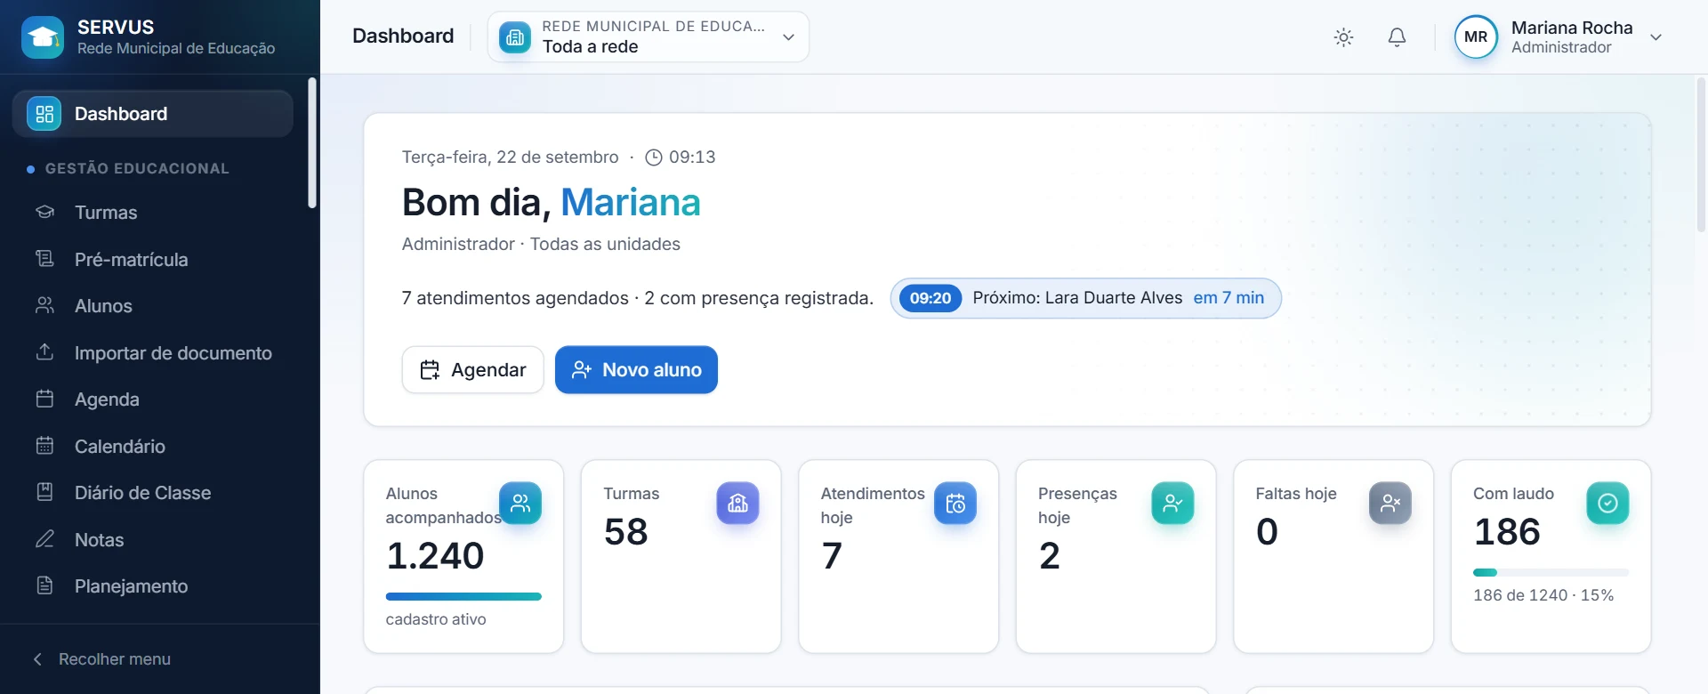
Task: Click the Importar de documento upload icon
Action: [44, 352]
